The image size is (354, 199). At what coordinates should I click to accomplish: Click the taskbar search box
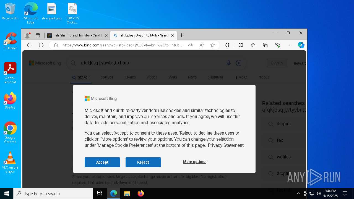(53, 193)
